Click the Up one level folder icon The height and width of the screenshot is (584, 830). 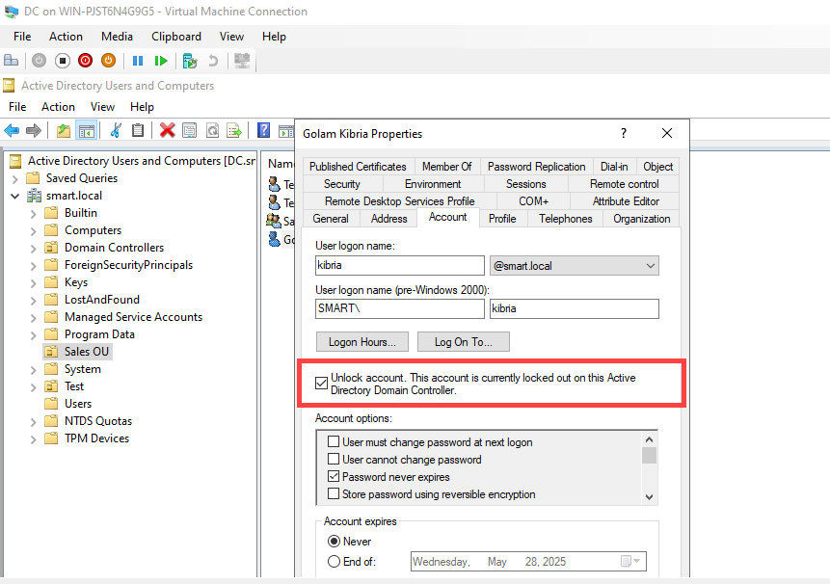coord(64,130)
